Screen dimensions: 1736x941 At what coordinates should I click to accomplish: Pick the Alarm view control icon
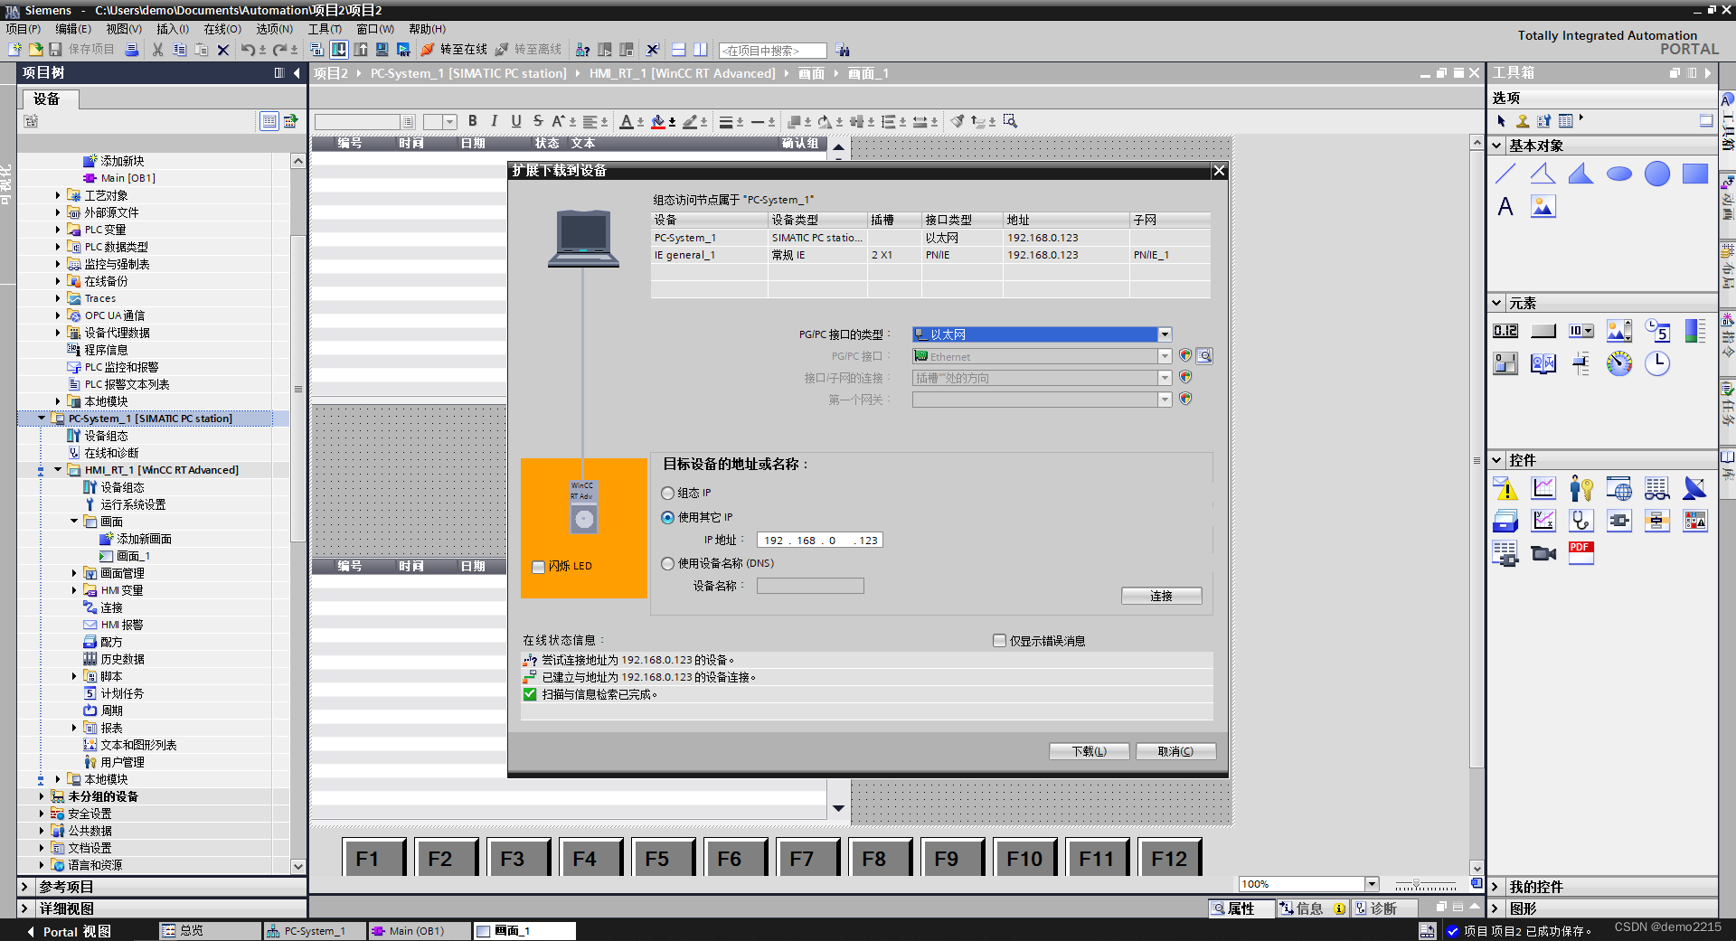pos(1505,489)
